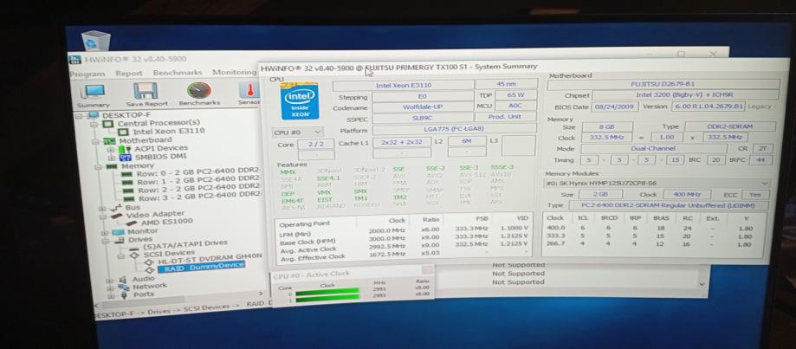
Task: Expand the Ports node
Action: point(111,295)
